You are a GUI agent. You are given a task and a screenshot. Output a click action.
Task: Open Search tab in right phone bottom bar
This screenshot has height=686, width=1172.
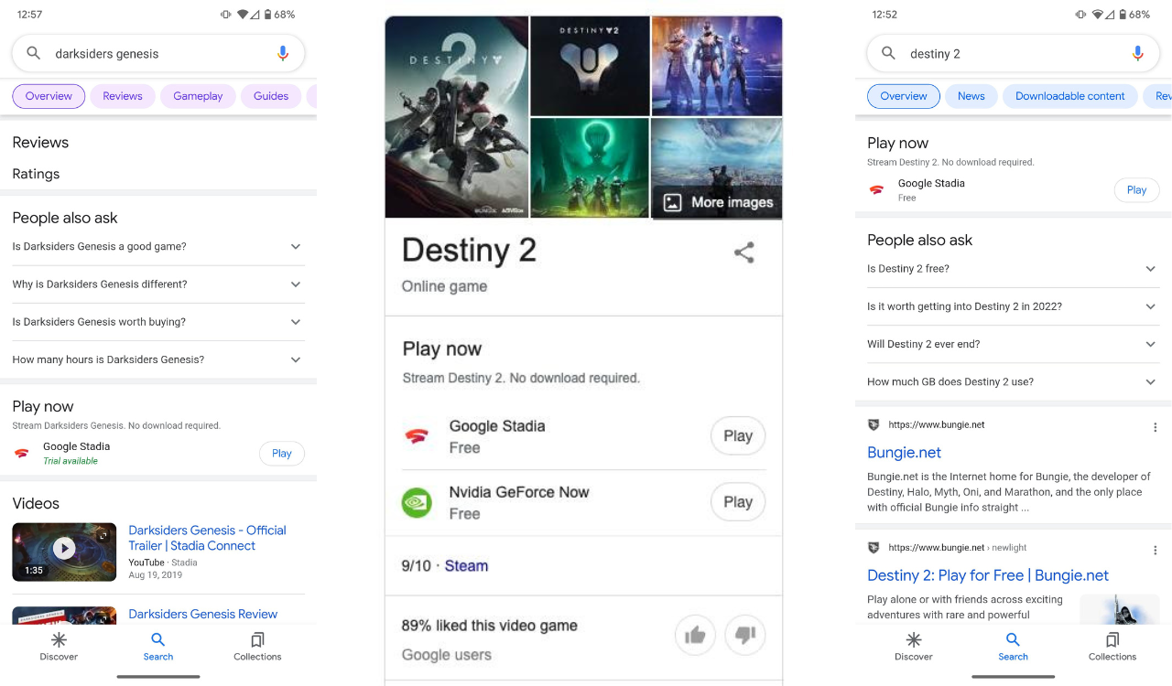pos(1014,646)
